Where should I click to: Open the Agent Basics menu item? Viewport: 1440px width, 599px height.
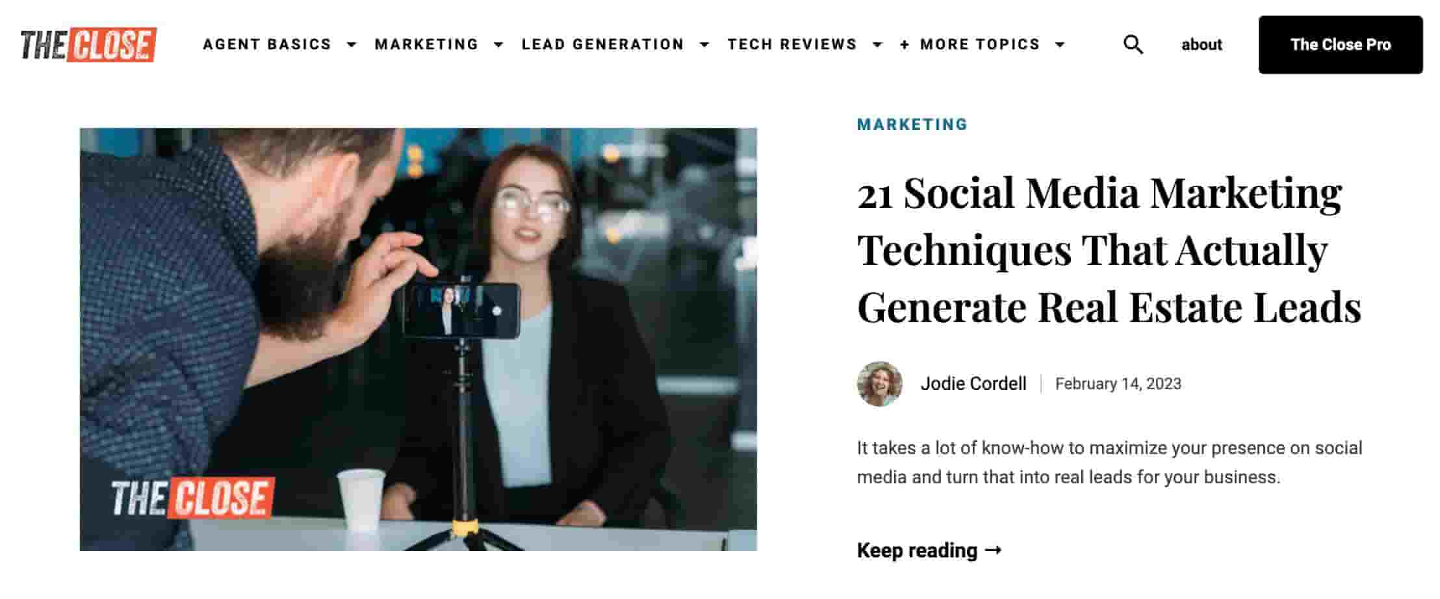267,45
